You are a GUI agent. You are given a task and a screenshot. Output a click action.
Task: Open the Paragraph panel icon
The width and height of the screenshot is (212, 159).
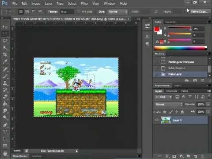coord(147,44)
